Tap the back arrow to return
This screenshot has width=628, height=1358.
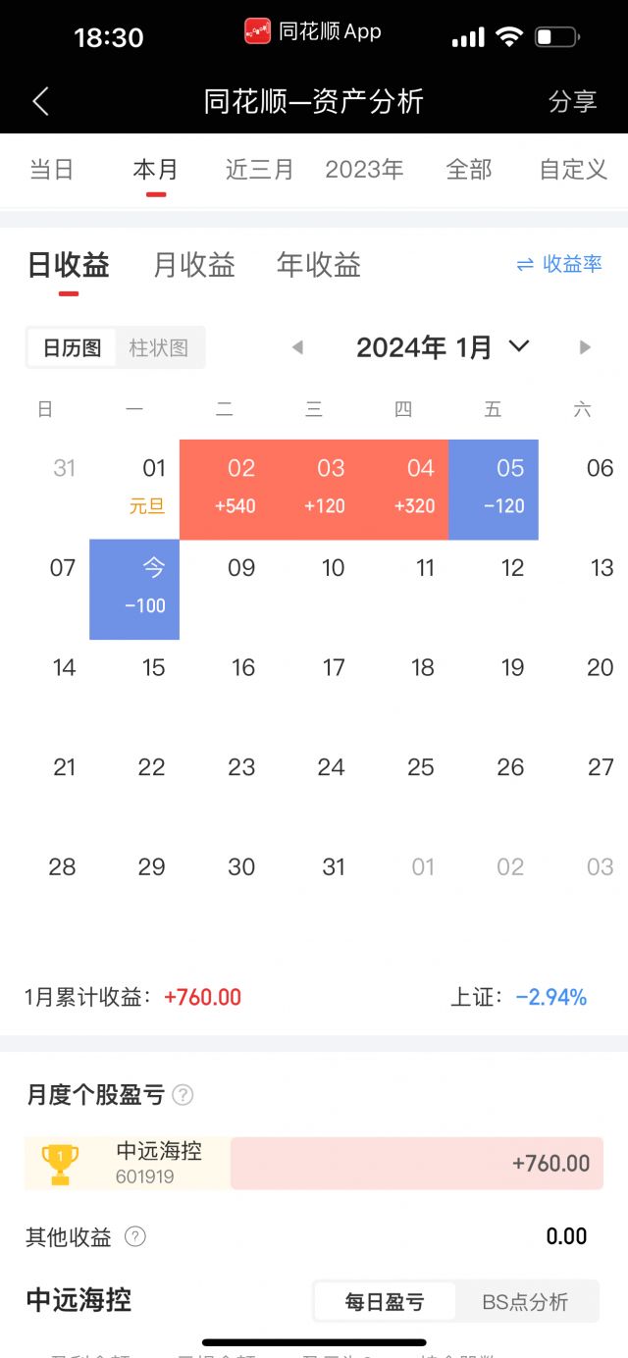(39, 101)
